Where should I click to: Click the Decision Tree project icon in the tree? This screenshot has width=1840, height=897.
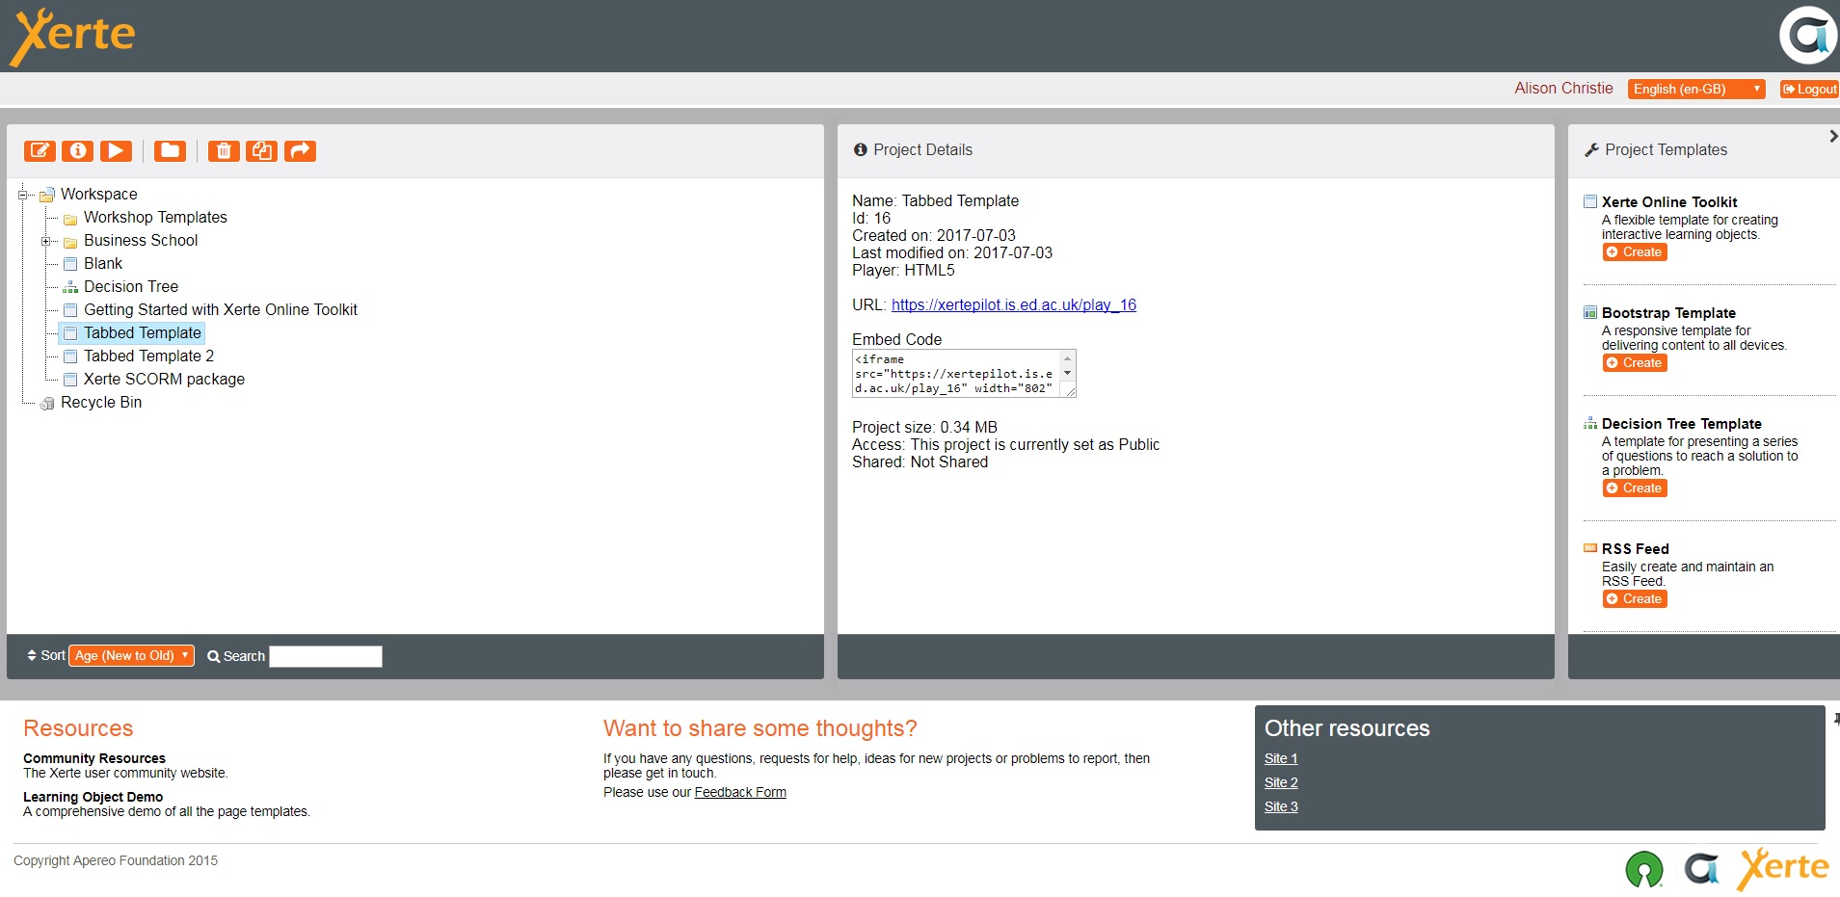(70, 287)
